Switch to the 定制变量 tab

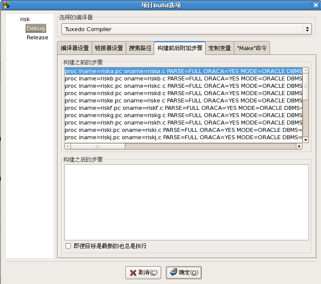point(219,48)
